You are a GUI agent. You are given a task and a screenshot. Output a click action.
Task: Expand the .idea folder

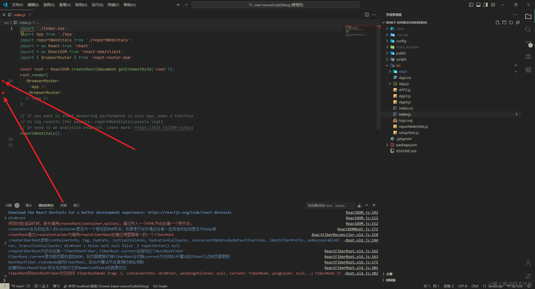tap(387, 29)
